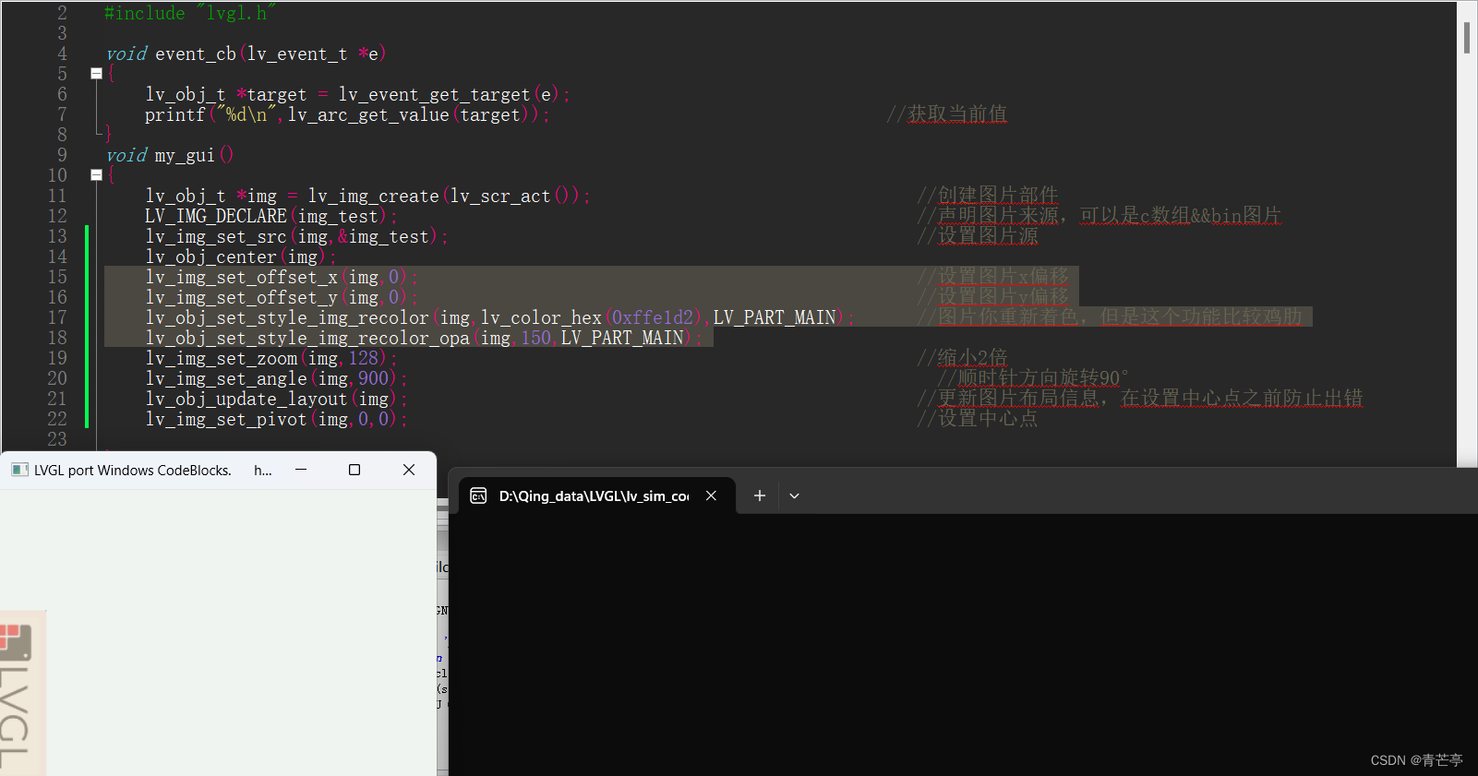Image resolution: width=1478 pixels, height=776 pixels.
Task: Click the terminal tab console icon
Action: point(478,496)
